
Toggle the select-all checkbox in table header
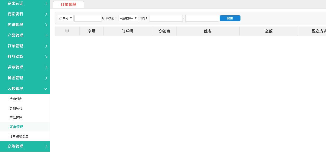click(67, 31)
